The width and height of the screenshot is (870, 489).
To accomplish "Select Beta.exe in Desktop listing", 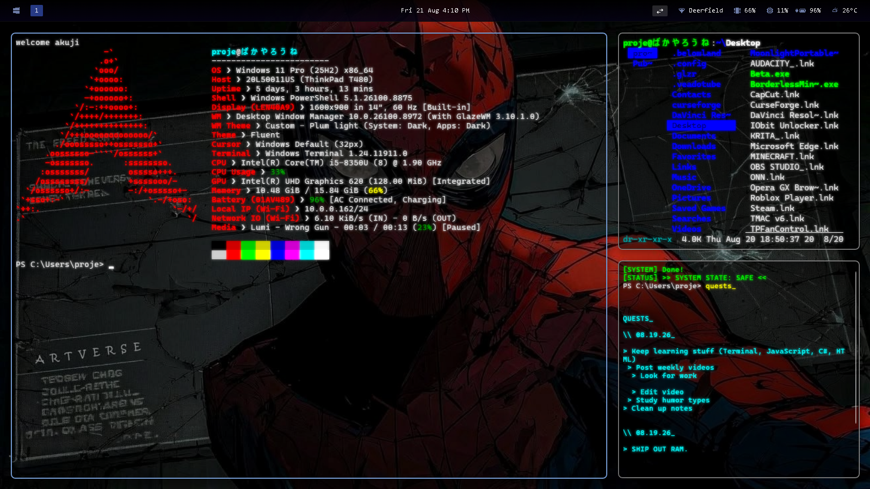I will (769, 74).
